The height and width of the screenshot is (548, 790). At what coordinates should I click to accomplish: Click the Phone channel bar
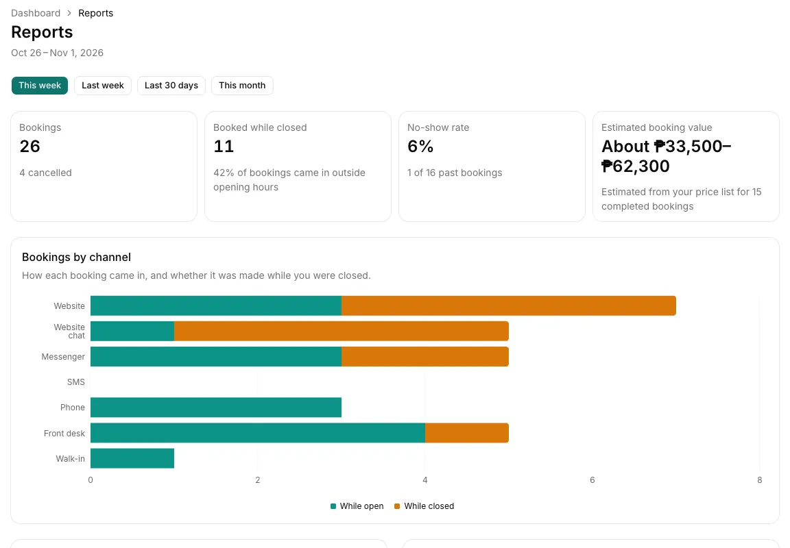tap(216, 408)
